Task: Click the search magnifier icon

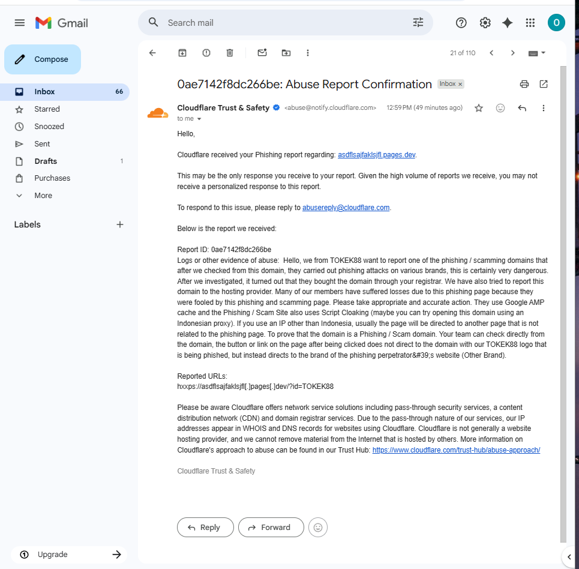Action: [153, 23]
